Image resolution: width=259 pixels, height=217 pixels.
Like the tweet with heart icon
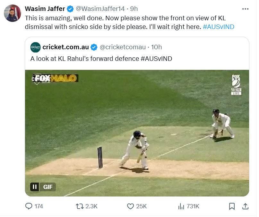[x=130, y=206]
